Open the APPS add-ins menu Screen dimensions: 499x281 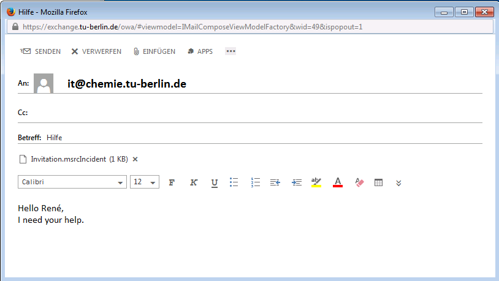(200, 51)
